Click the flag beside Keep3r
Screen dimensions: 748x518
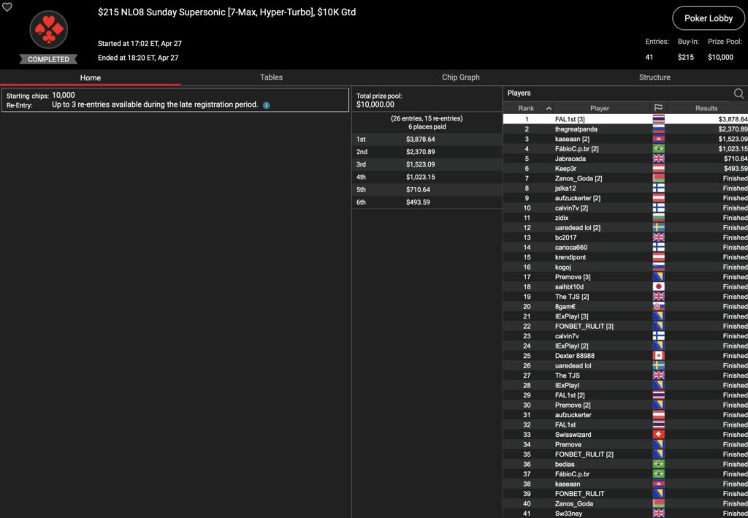click(658, 168)
